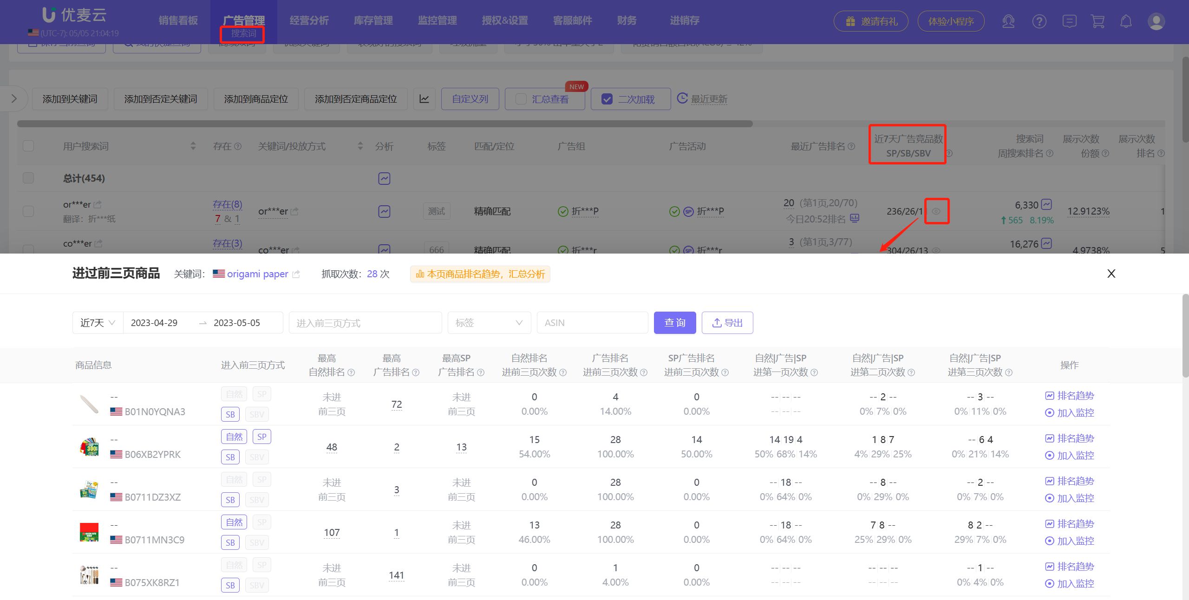Click the help question mark icon
This screenshot has width=1189, height=600.
[1039, 21]
